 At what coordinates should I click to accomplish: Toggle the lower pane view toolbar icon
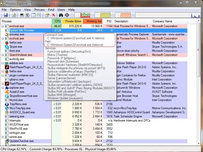(x=33, y=15)
